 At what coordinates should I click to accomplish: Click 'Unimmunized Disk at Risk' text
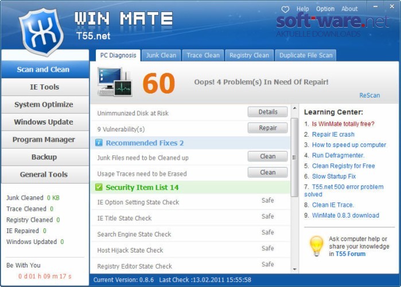(133, 113)
